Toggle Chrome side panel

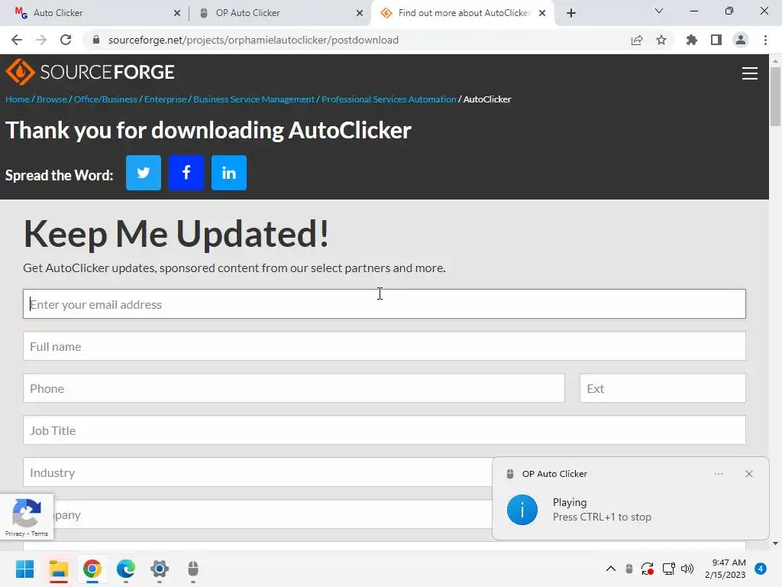(x=716, y=40)
